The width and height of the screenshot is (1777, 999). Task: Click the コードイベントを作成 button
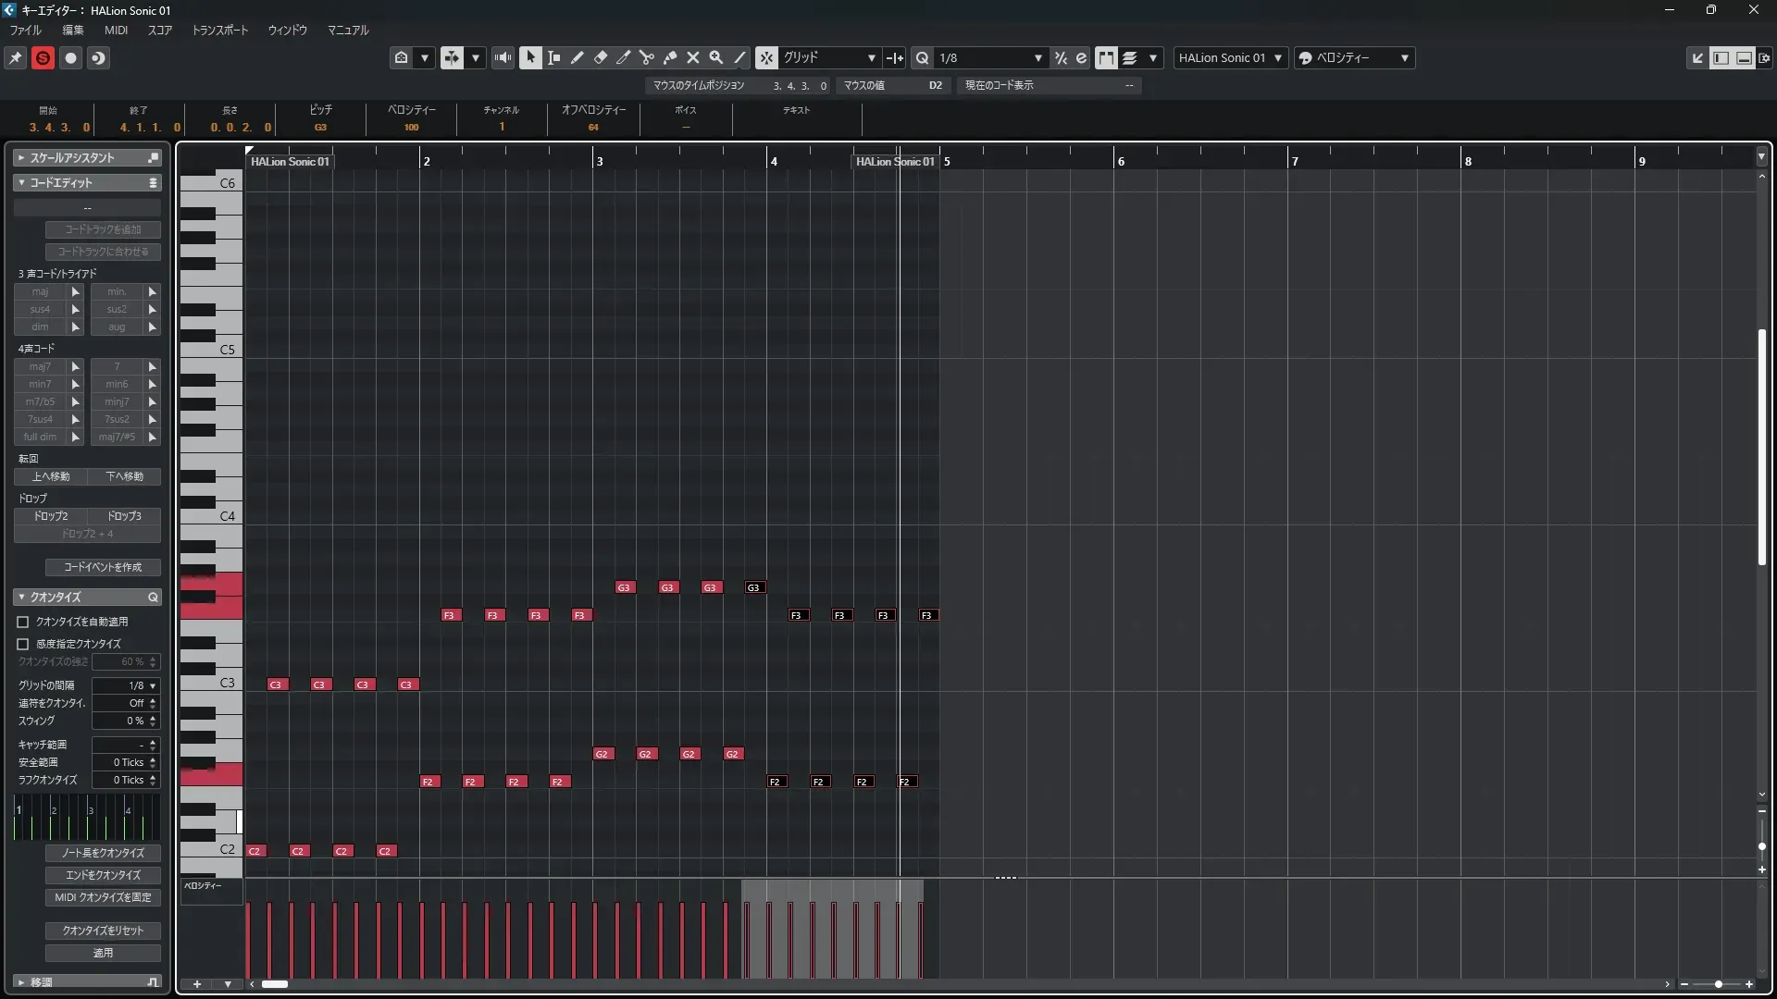point(103,567)
